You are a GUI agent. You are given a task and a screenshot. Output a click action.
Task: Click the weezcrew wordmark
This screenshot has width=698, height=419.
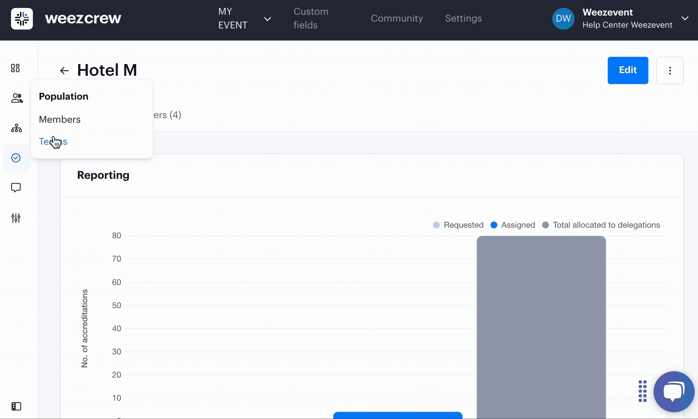click(x=83, y=18)
